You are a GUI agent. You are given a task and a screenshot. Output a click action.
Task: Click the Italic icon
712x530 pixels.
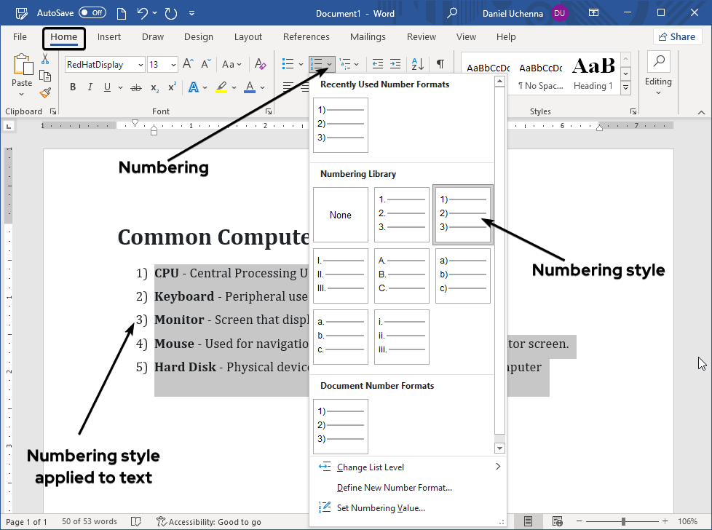click(x=90, y=87)
